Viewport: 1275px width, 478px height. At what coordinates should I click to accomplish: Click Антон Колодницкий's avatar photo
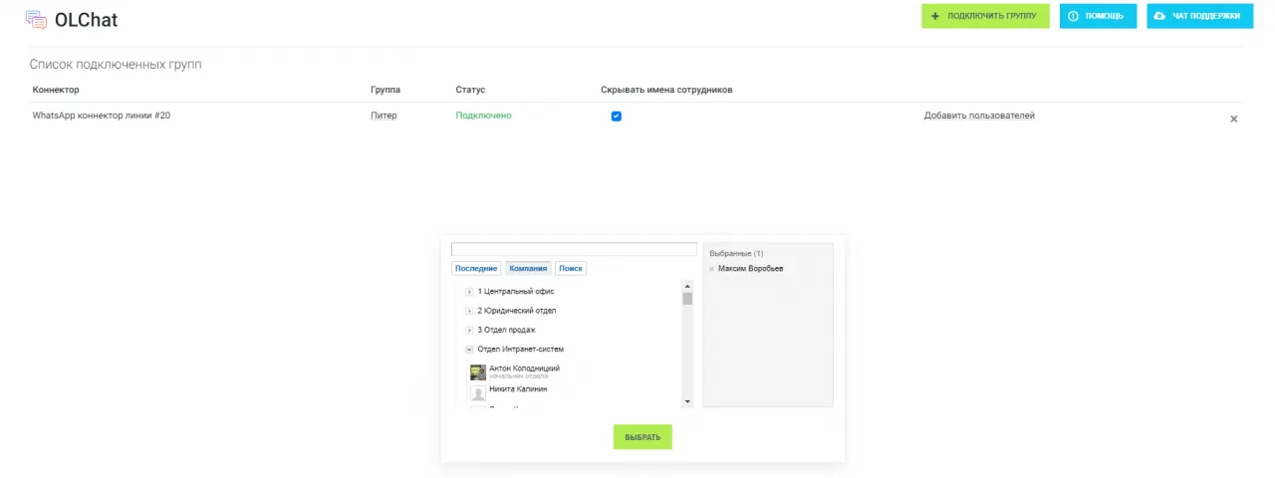pos(478,372)
